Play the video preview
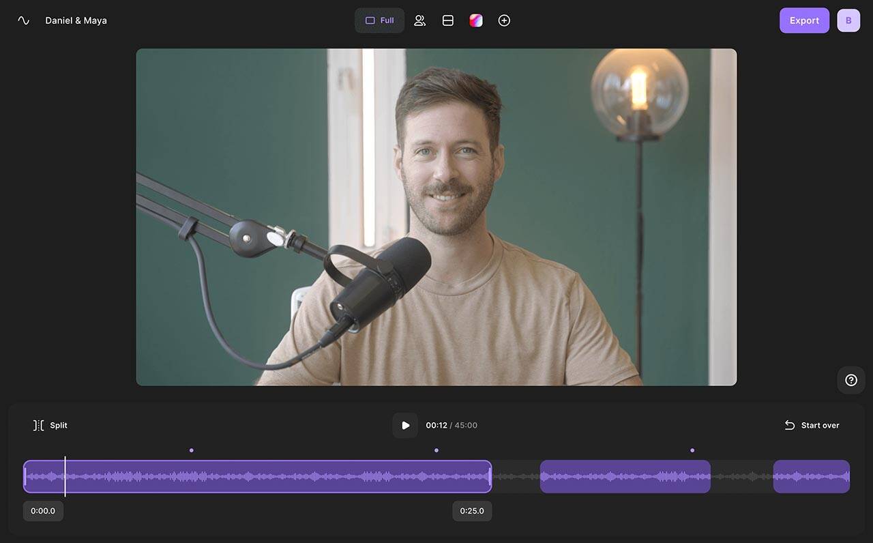 pos(405,425)
